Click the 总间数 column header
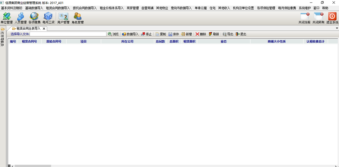 tap(160, 41)
